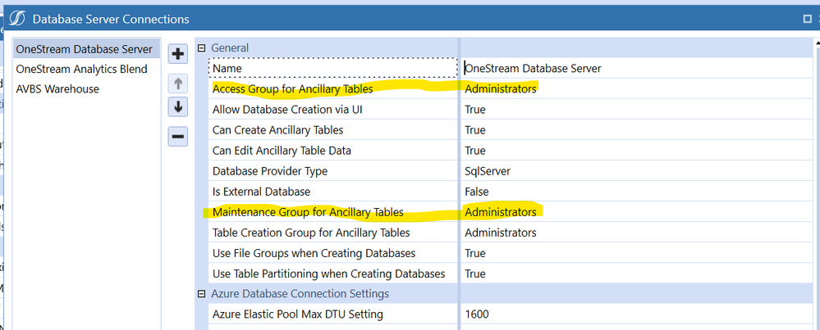
Task: Collapse Azure Database Connection Settings section
Action: 201,294
